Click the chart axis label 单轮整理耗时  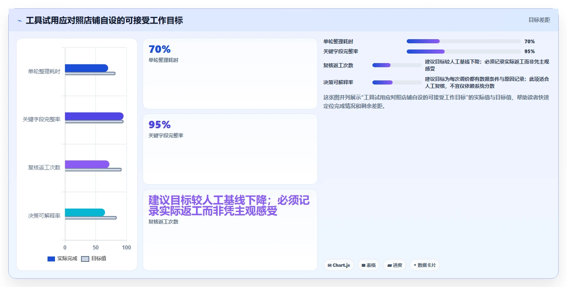pos(44,71)
